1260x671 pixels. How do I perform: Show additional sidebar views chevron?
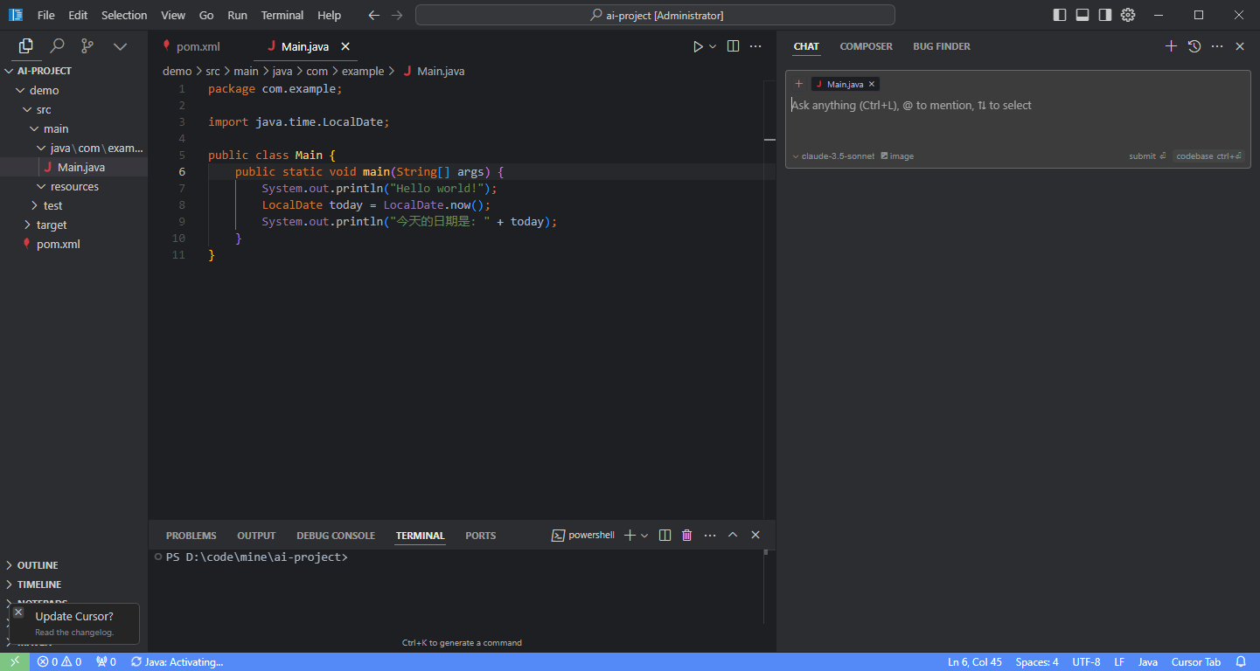(x=120, y=46)
